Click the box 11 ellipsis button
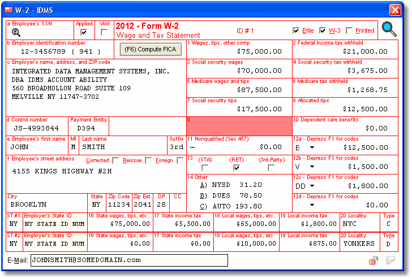412x279 pixels. pyautogui.click(x=192, y=147)
